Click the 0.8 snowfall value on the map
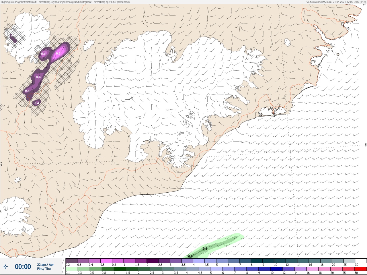The image size is (367, 275). 58,53
